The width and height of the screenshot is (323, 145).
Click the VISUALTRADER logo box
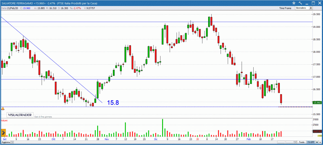[x=20, y=115]
